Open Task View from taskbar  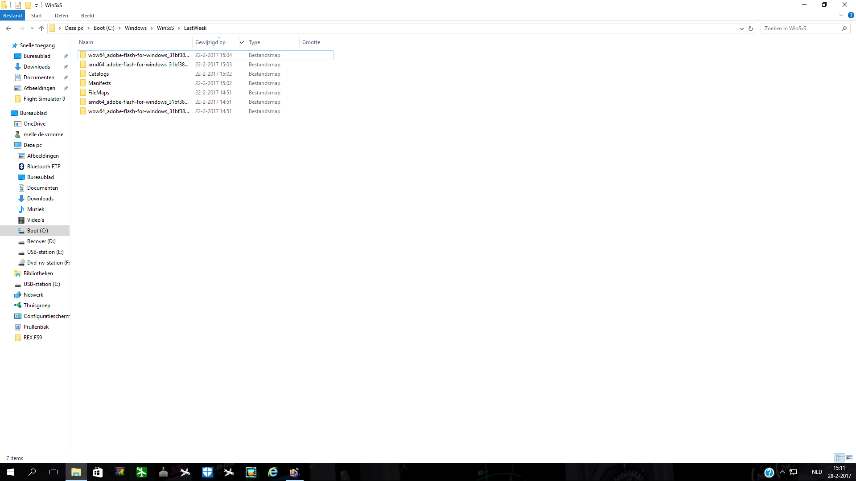[x=53, y=472]
